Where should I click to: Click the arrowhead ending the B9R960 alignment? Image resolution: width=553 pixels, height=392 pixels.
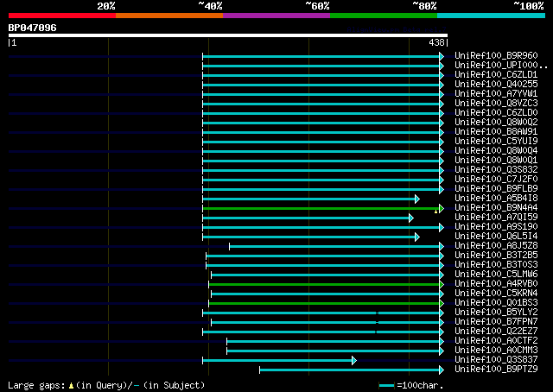[442, 56]
